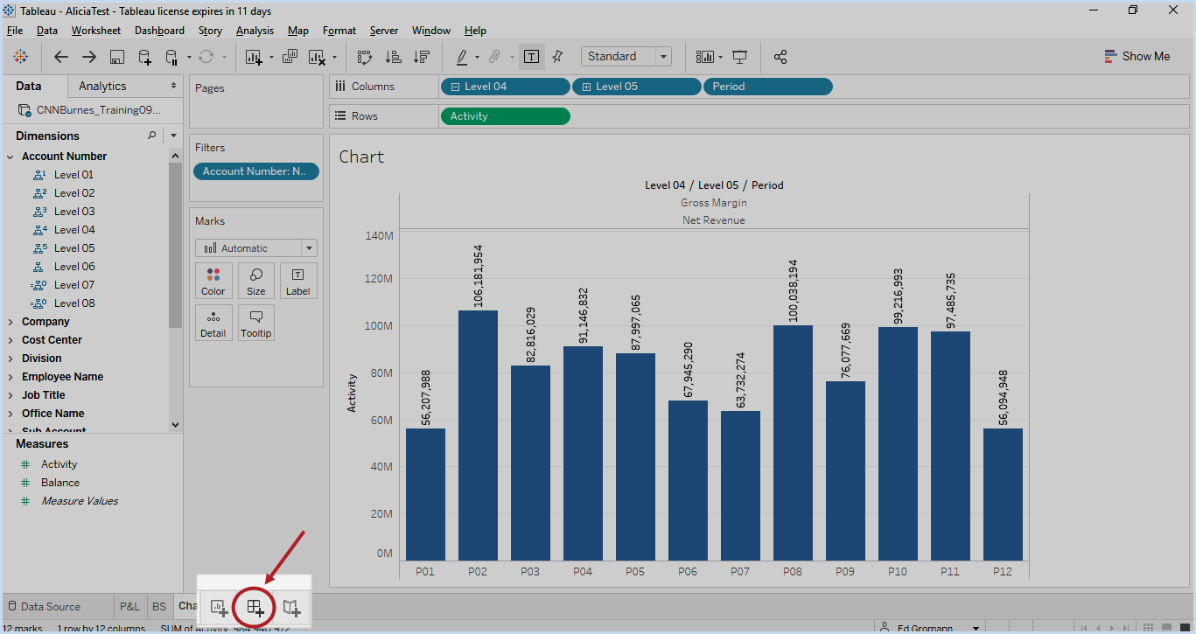Click the New Dashboard icon

tap(255, 607)
